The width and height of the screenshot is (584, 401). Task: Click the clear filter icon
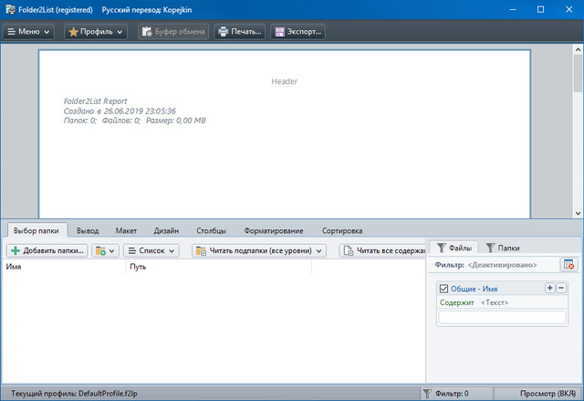point(568,265)
